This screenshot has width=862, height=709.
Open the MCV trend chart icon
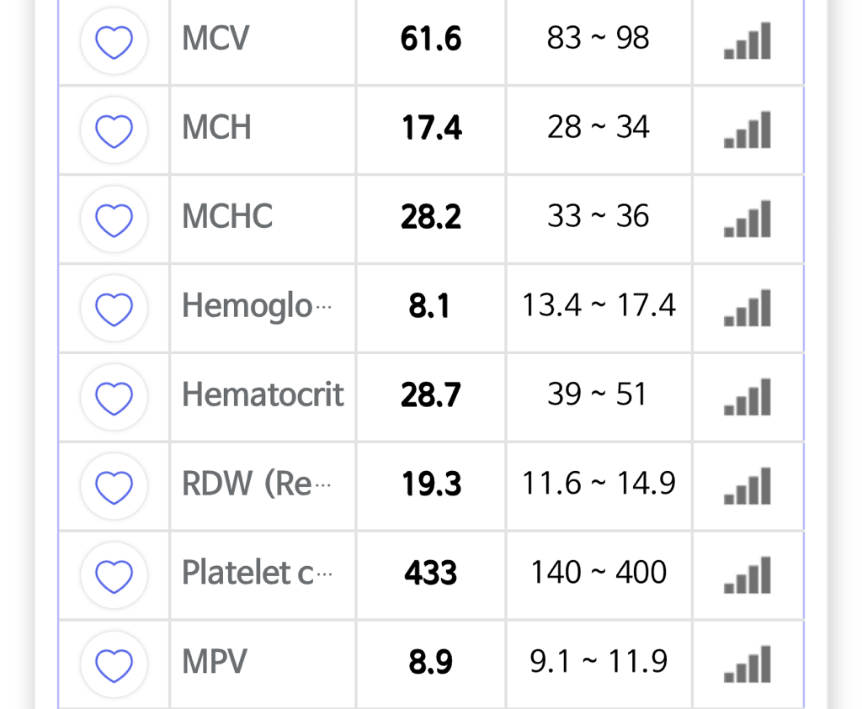pyautogui.click(x=748, y=41)
